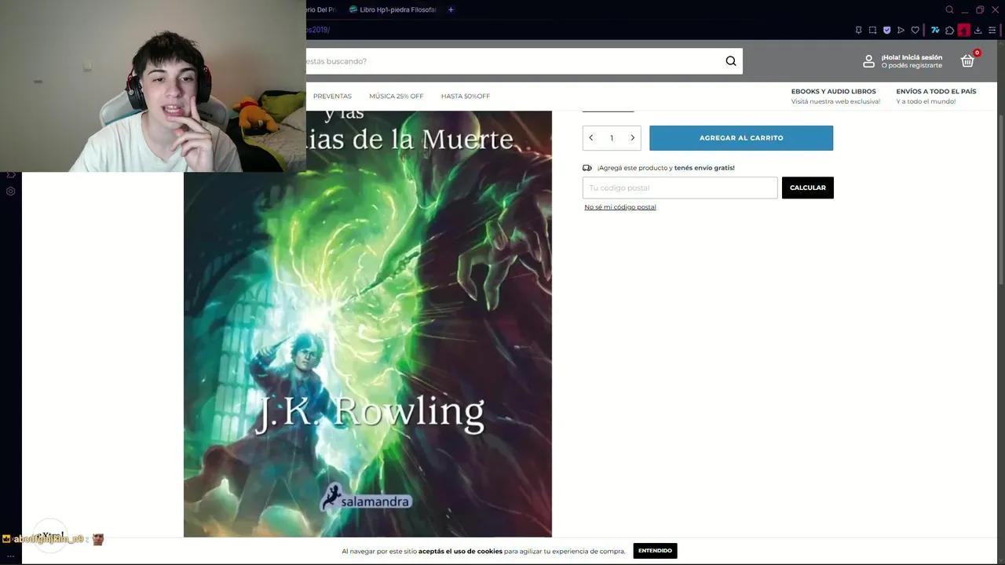Click the Agregar al carrito button
1005x565 pixels.
pyautogui.click(x=741, y=138)
